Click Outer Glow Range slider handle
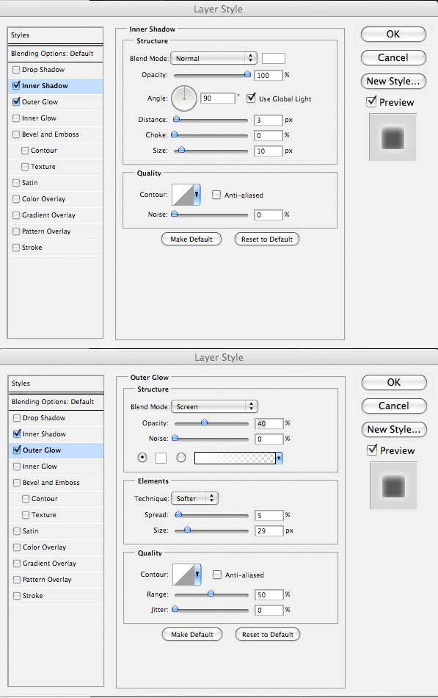The height and width of the screenshot is (698, 438). click(x=211, y=594)
